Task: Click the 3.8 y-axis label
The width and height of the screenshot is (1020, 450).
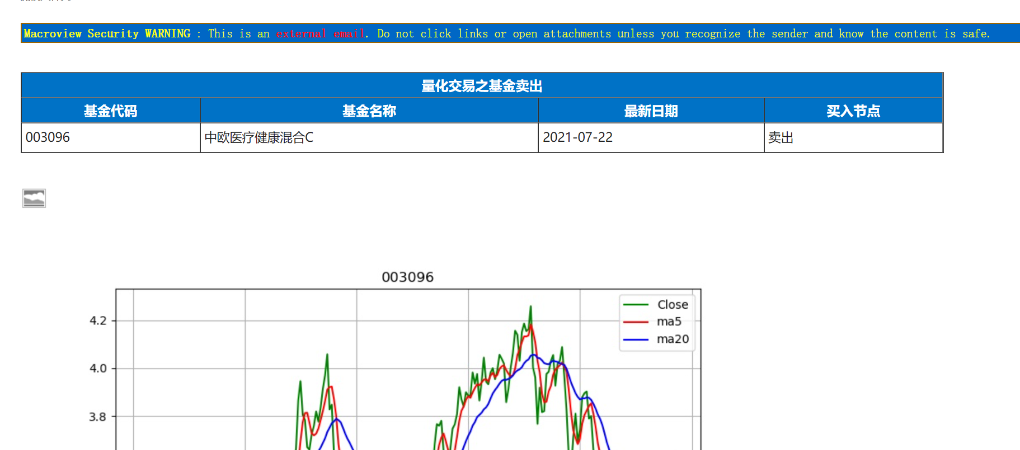Action: point(98,417)
